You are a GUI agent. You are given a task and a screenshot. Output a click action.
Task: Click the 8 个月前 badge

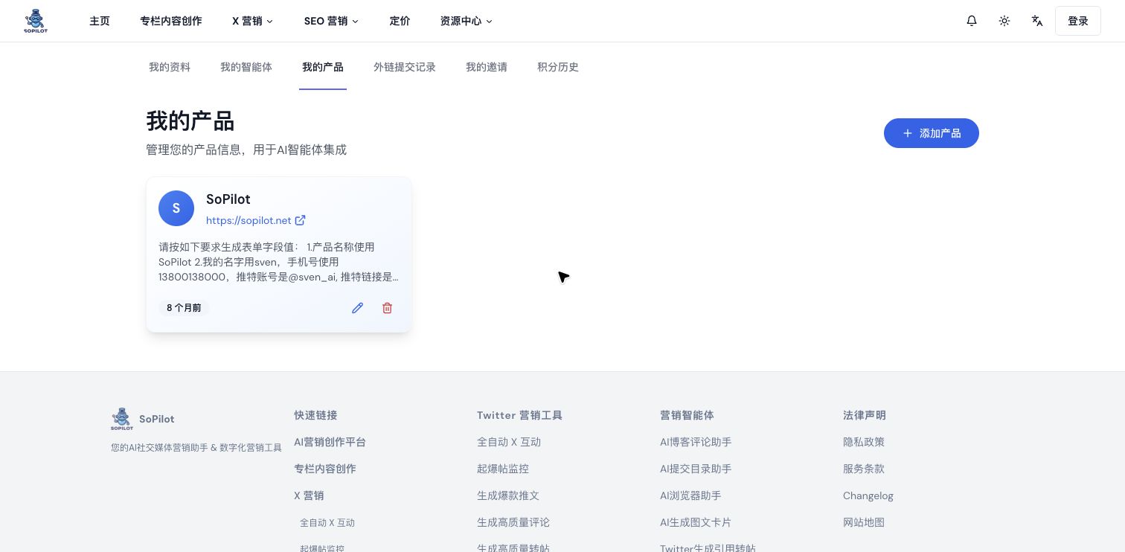184,308
